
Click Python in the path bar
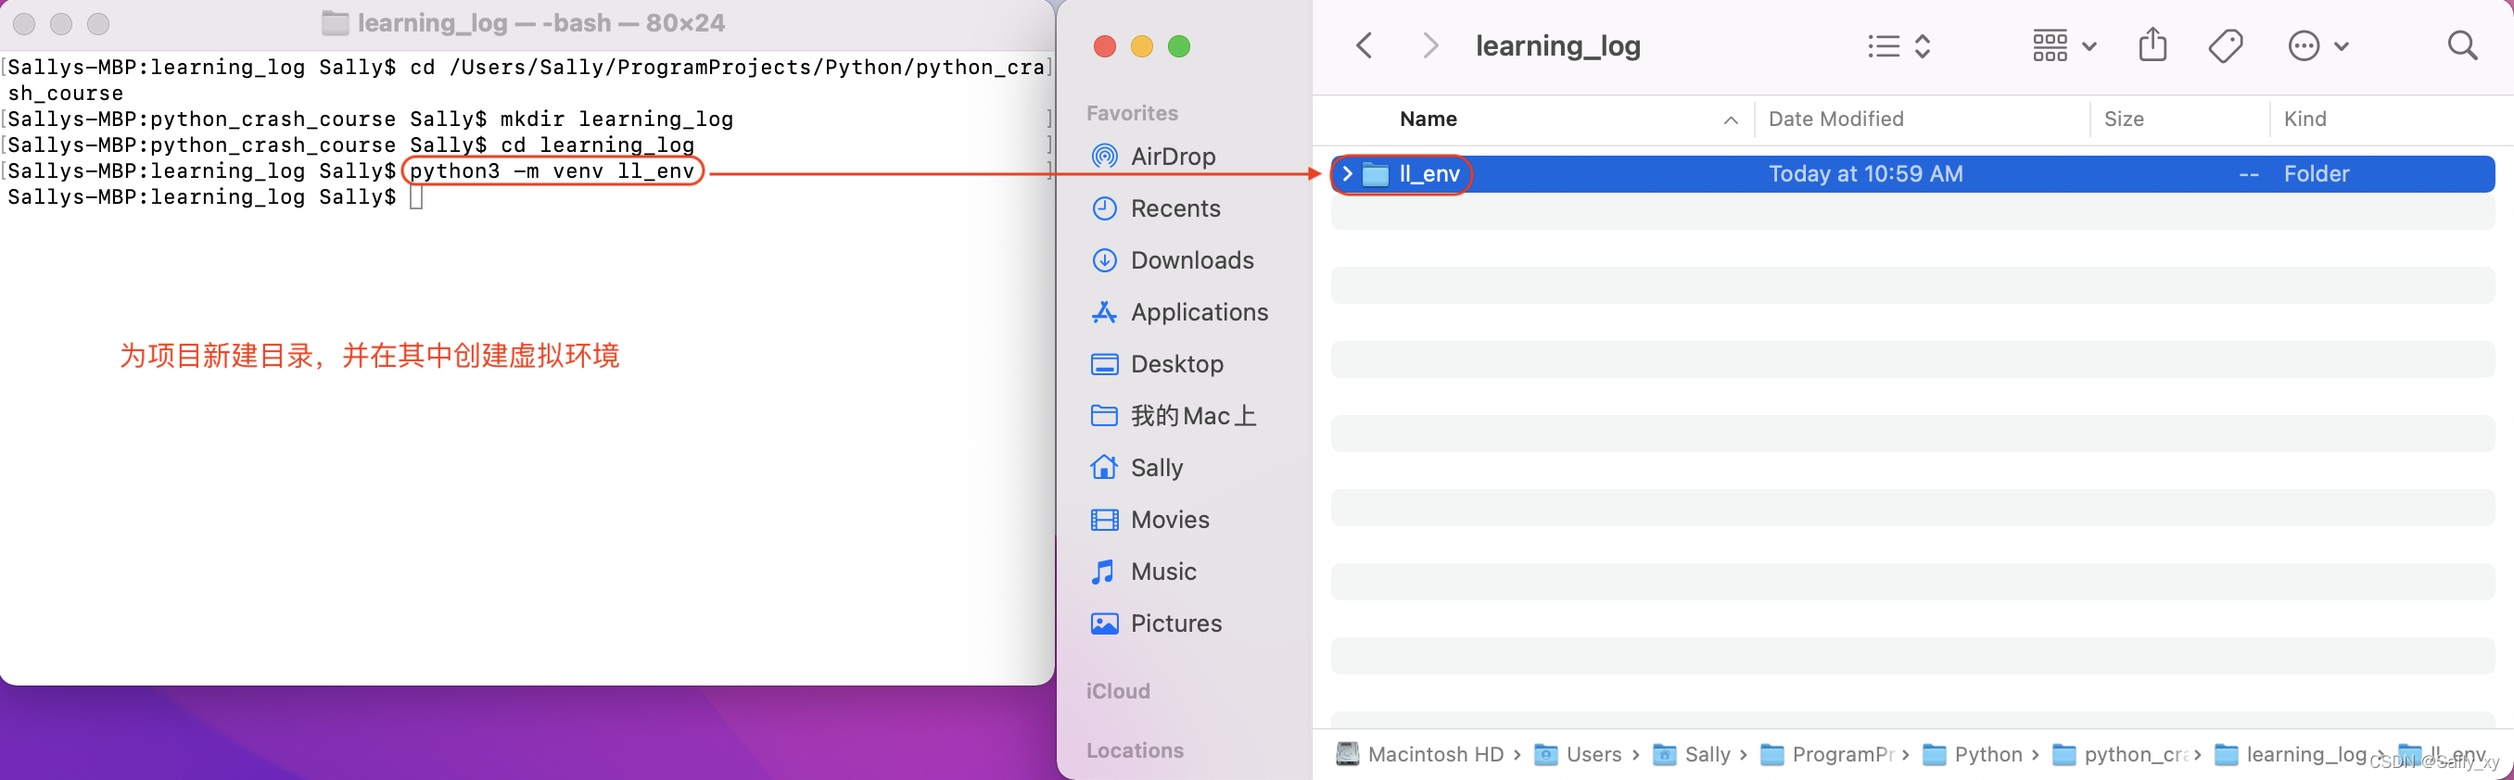tap(1973, 754)
